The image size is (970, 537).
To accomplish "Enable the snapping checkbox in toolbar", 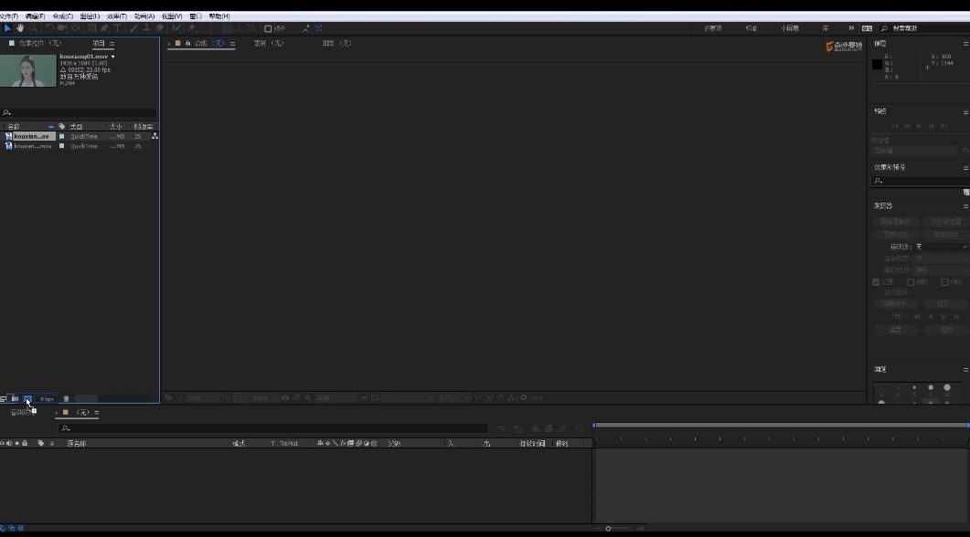I will 268,28.
